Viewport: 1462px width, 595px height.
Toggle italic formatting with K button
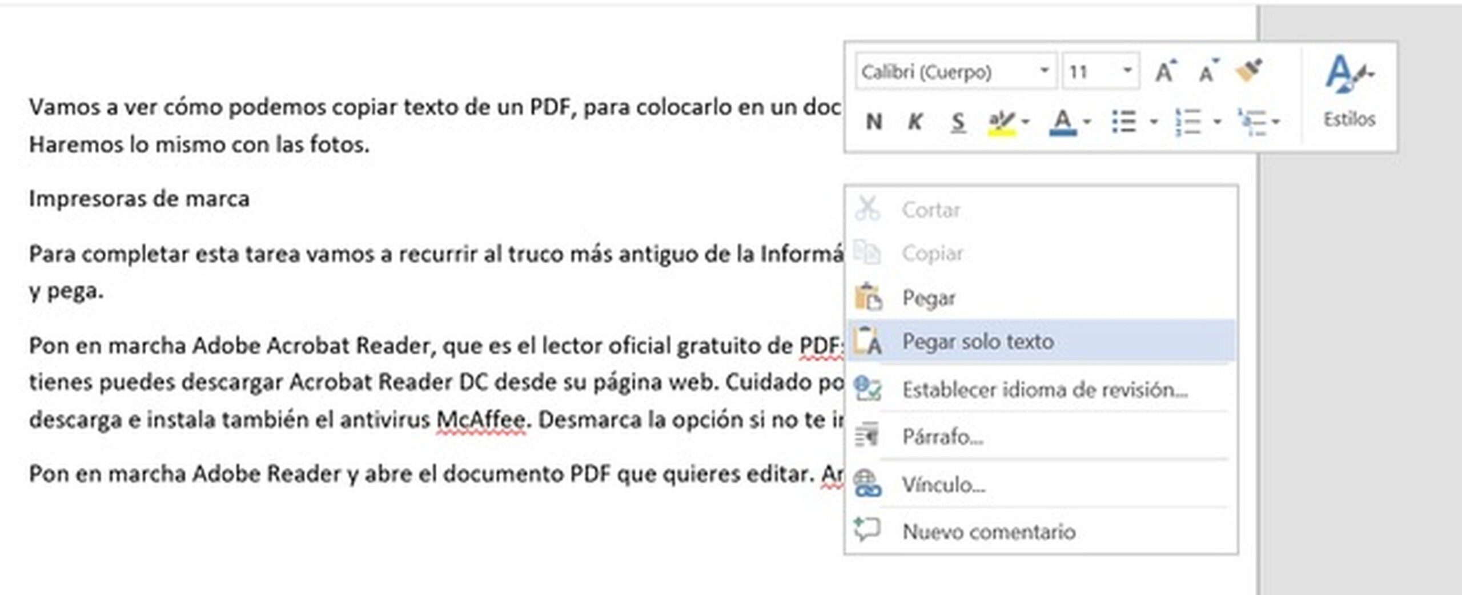tap(915, 122)
